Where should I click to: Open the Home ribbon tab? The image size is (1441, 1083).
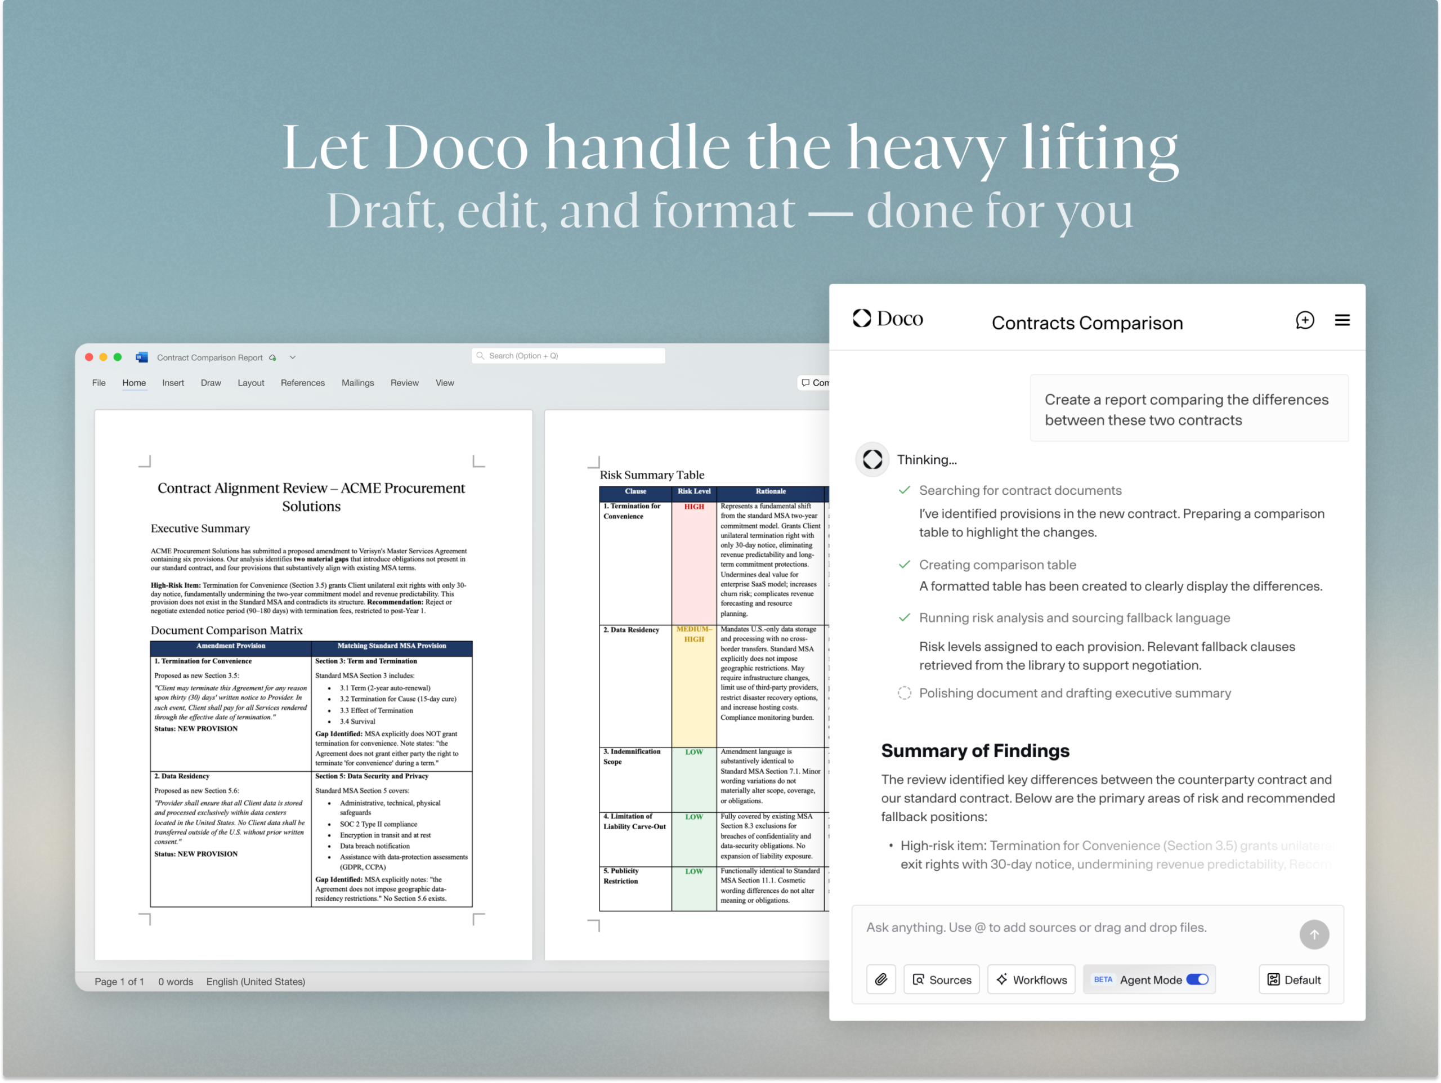(x=134, y=383)
